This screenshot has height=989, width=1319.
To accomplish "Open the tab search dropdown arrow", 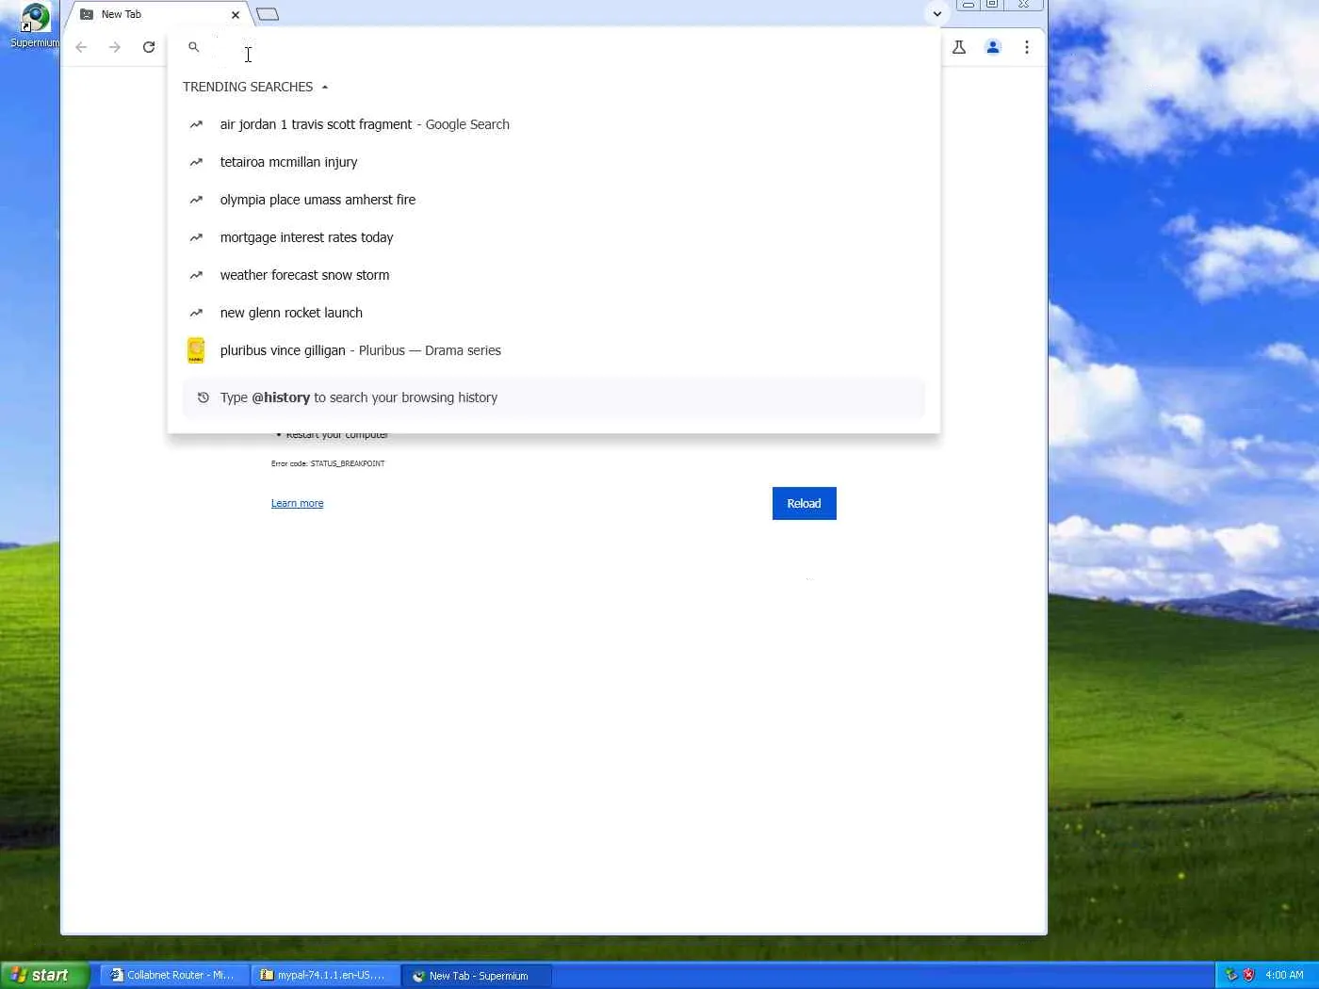I will (x=936, y=14).
